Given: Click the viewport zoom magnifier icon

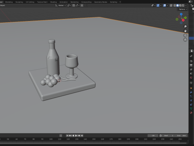Looking at the screenshot, I should pos(185,26).
